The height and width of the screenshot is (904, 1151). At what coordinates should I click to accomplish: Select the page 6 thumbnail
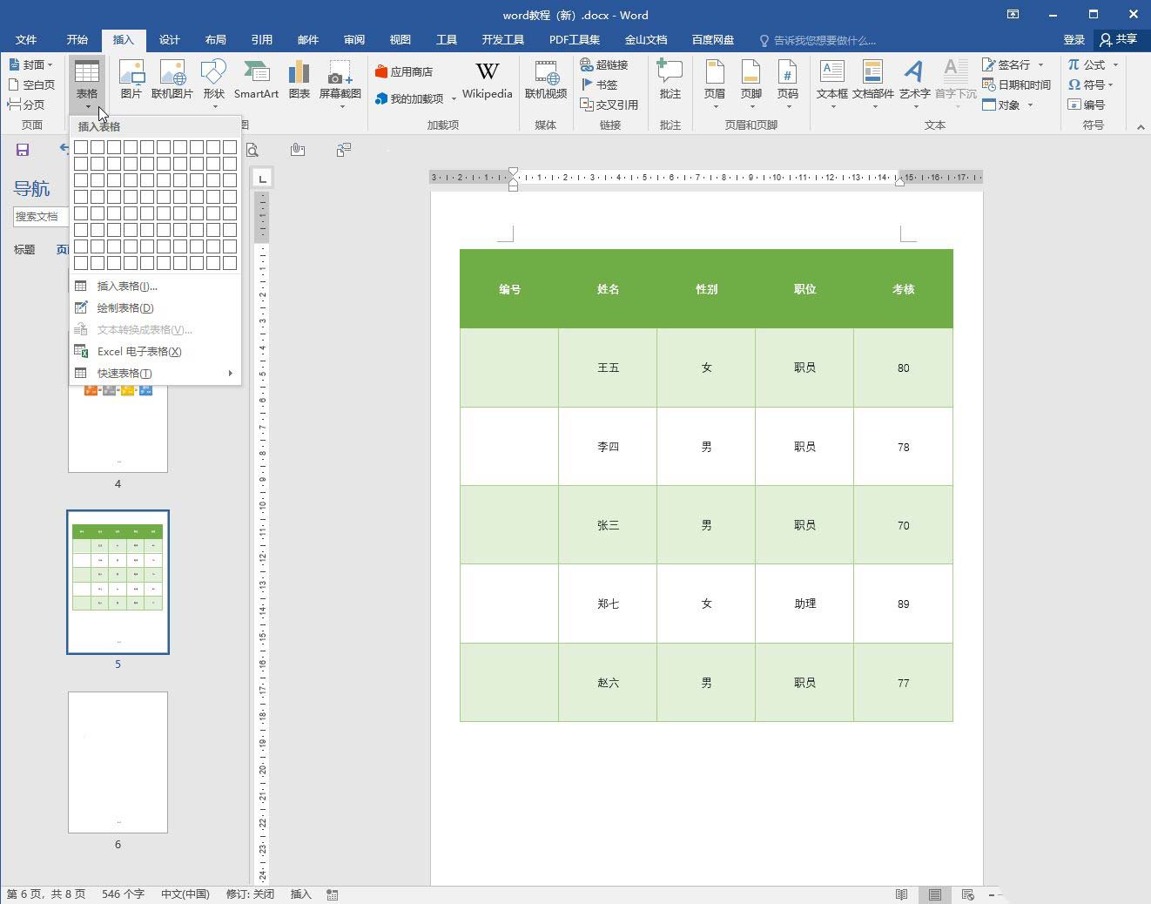point(118,762)
